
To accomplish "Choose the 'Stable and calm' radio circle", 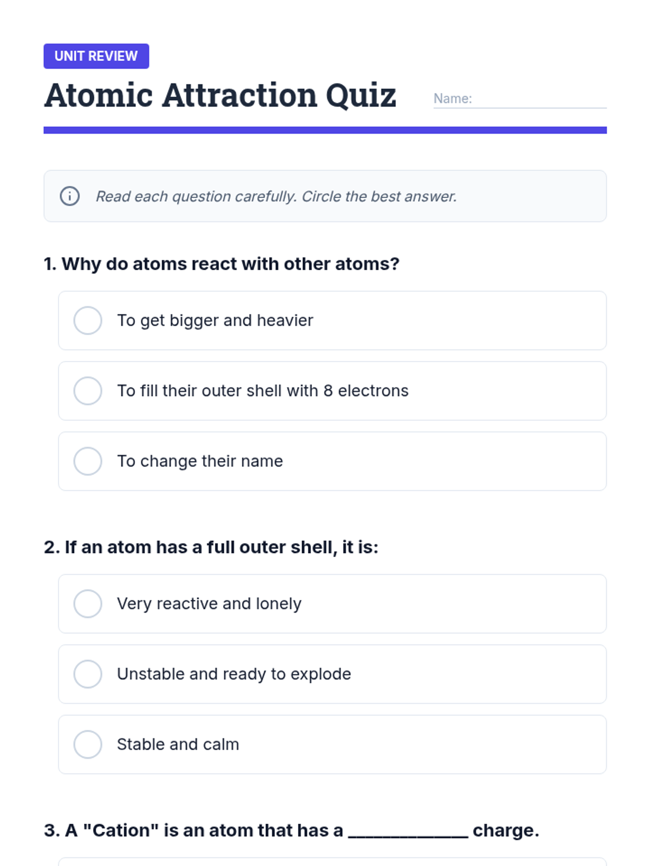I will pyautogui.click(x=88, y=744).
